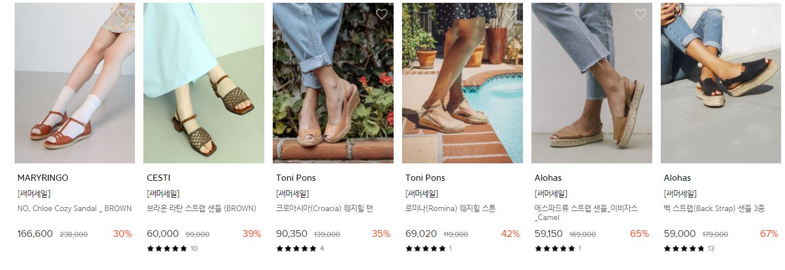Open the 크로아시아(Croacia) 웨지힐 탠 product title
Image resolution: width=785 pixels, height=270 pixels.
[x=324, y=208]
